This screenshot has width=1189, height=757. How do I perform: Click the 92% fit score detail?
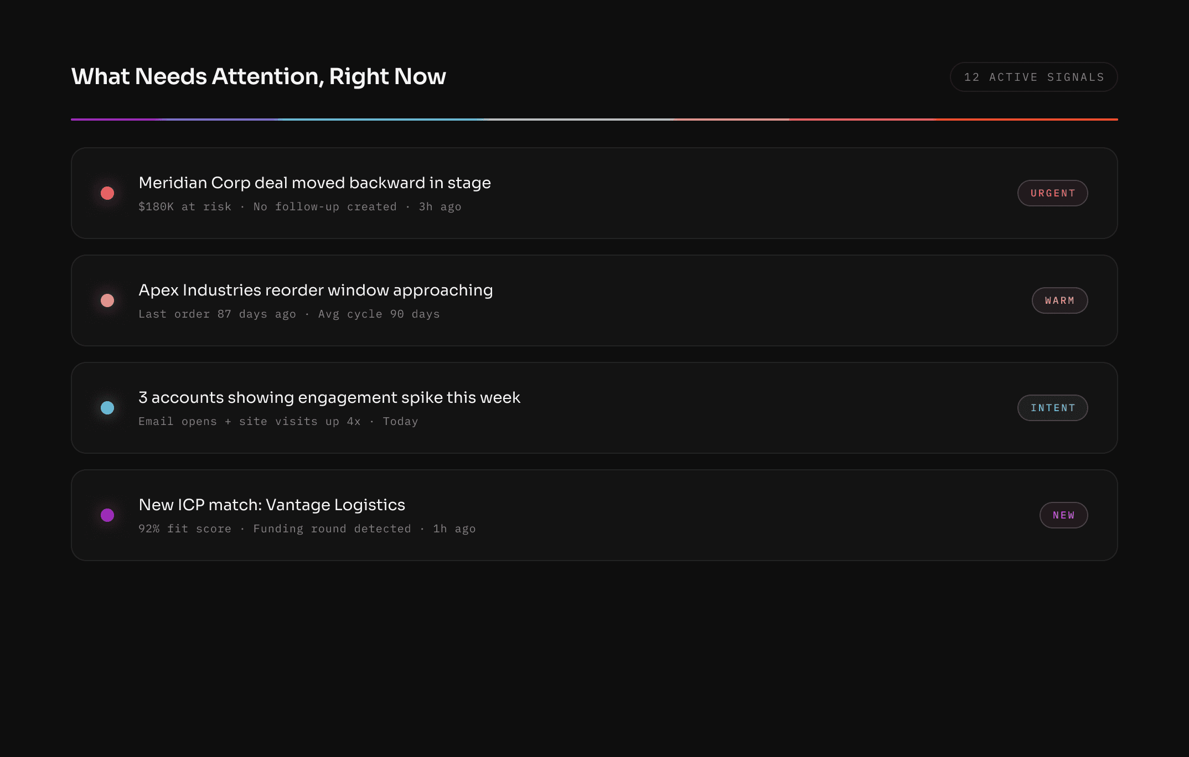click(307, 528)
